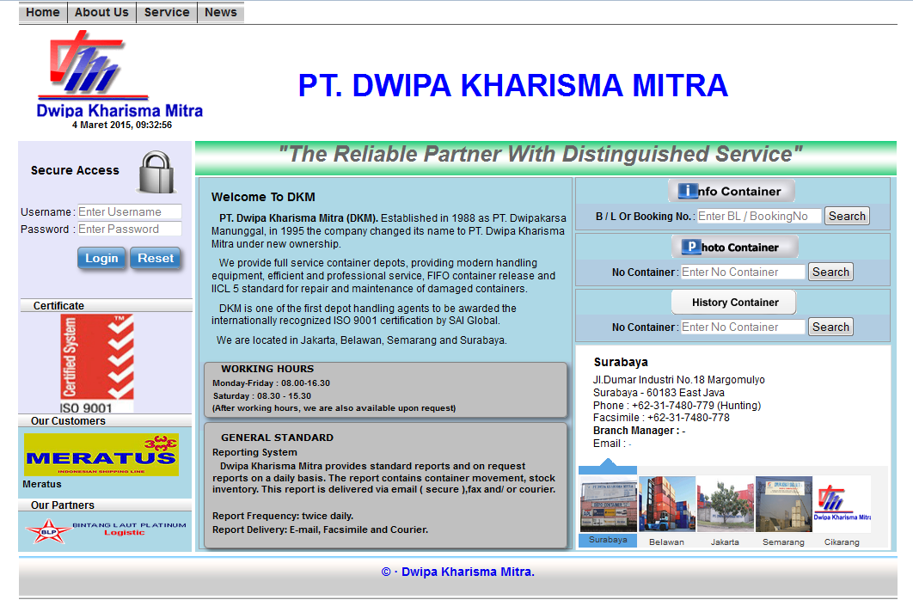Image resolution: width=913 pixels, height=606 pixels.
Task: Click the WORKING HOURS heading
Action: pos(267,369)
